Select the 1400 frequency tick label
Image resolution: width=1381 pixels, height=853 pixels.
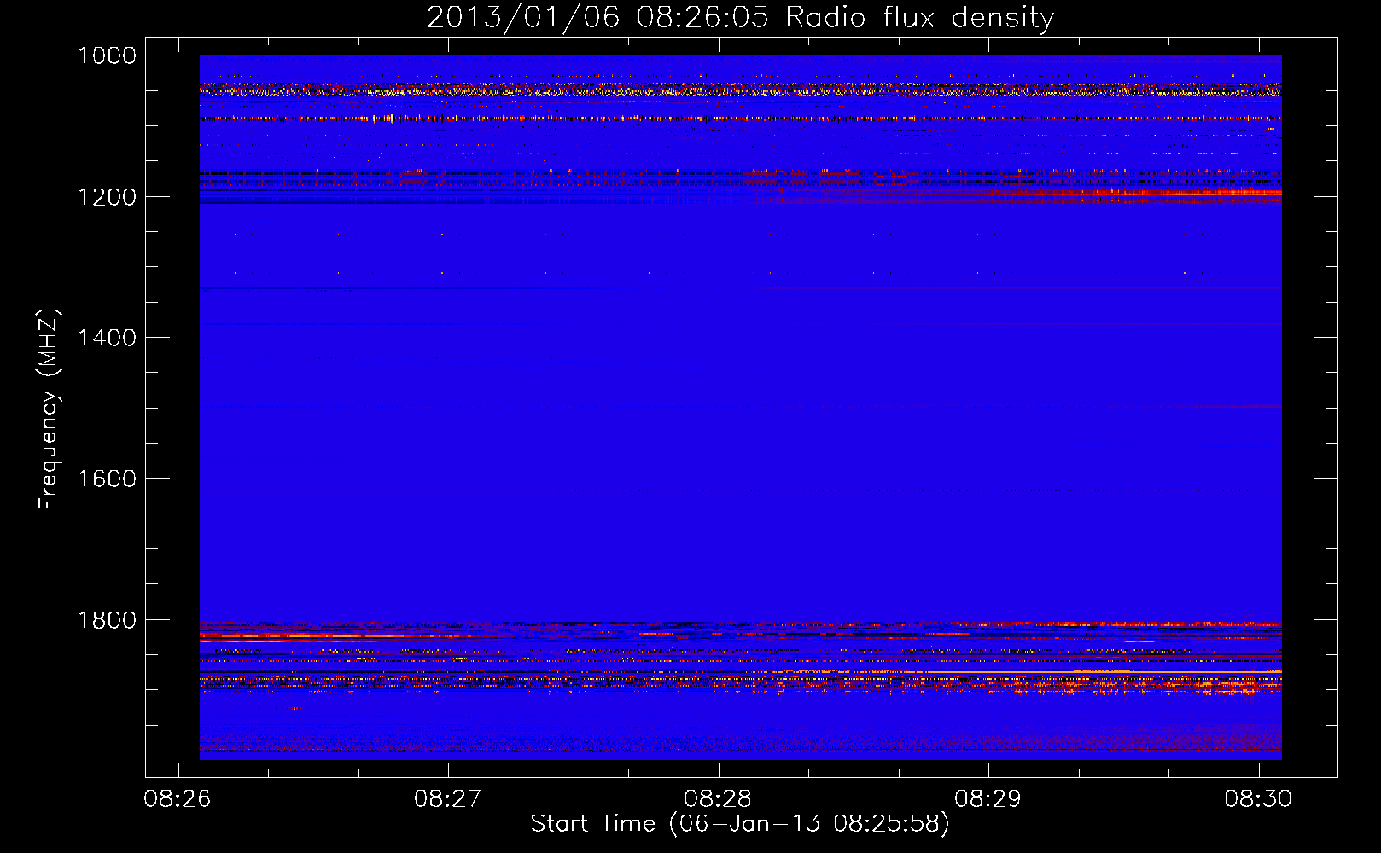(x=107, y=338)
